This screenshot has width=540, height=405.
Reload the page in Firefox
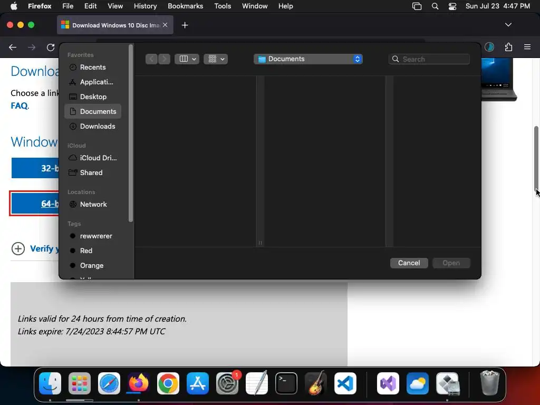pos(51,47)
